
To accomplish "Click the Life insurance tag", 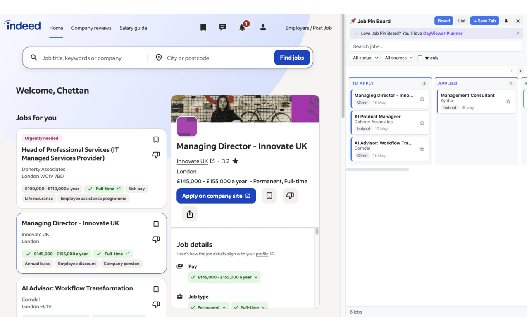I will click(39, 199).
